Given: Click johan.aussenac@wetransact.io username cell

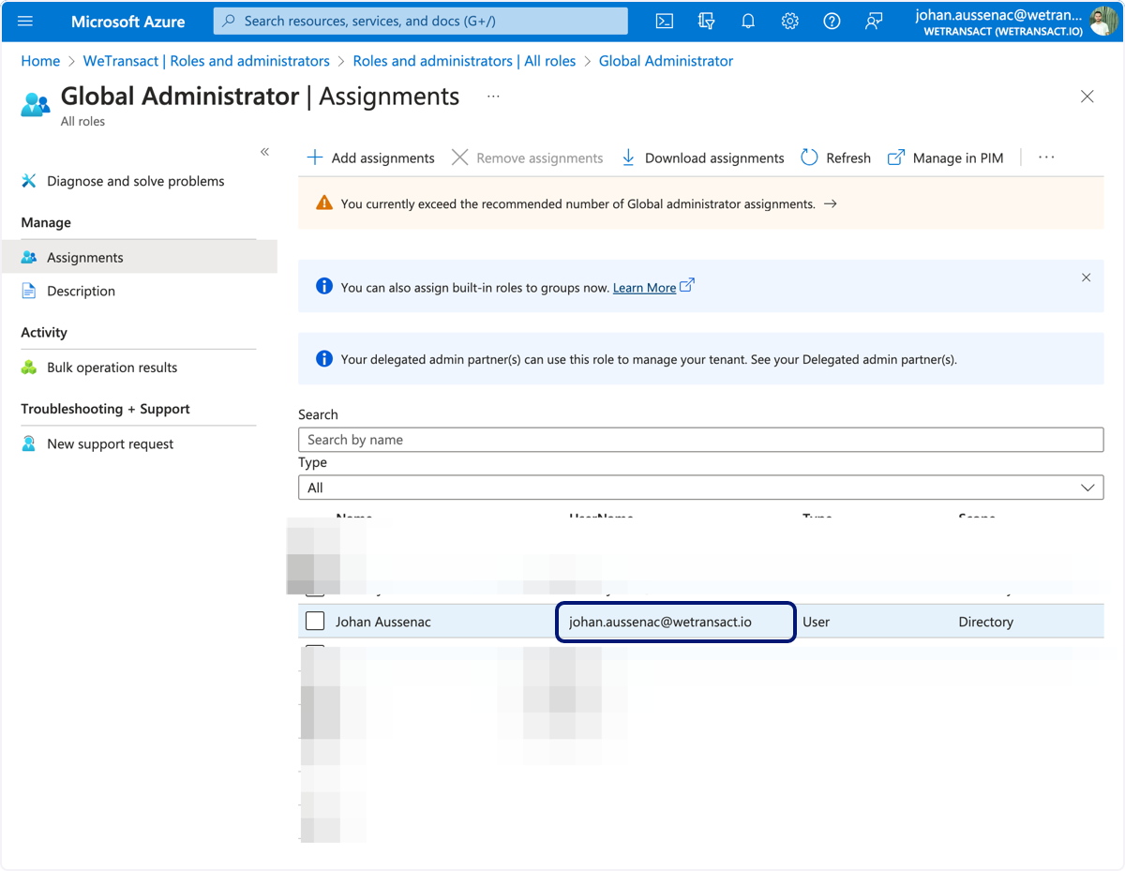Looking at the screenshot, I should pos(660,622).
